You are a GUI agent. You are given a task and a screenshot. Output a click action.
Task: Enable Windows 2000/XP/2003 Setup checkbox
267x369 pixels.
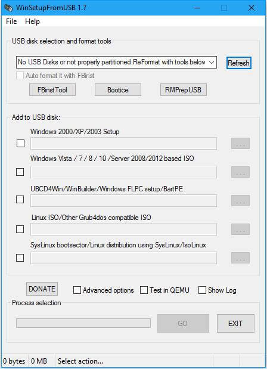pos(20,143)
